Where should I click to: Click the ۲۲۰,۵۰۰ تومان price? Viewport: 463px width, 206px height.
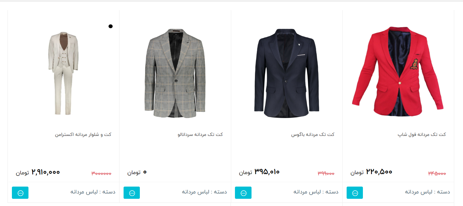coord(371,172)
